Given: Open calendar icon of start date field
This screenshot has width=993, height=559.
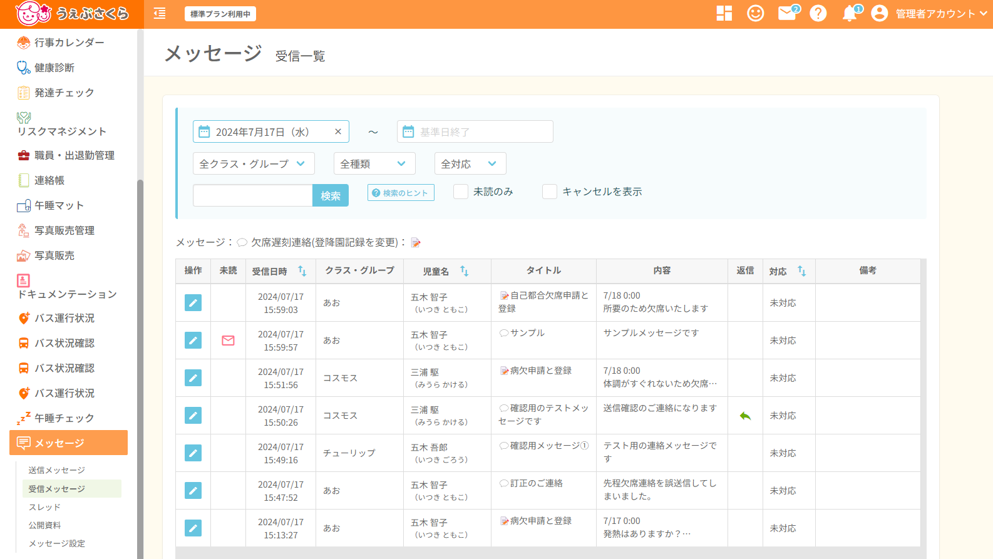Looking at the screenshot, I should (204, 131).
